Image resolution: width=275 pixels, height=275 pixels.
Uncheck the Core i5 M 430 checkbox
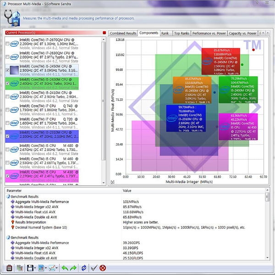coord(7,176)
